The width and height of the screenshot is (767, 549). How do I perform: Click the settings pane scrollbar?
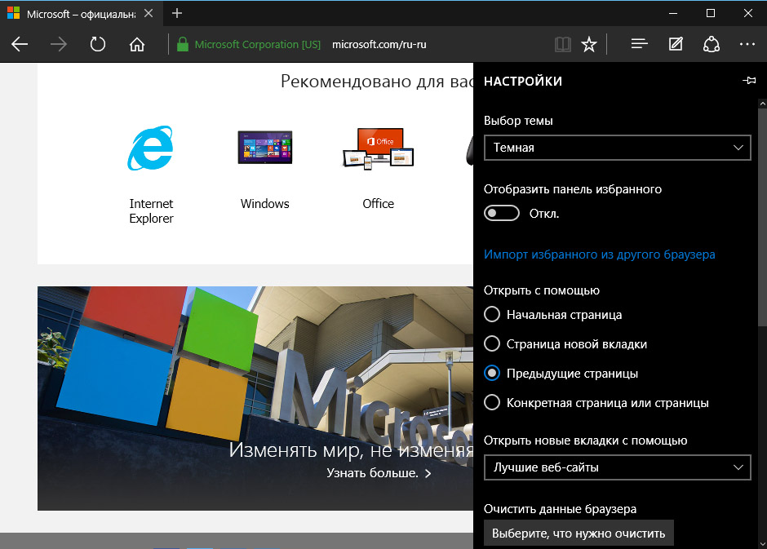[763, 217]
